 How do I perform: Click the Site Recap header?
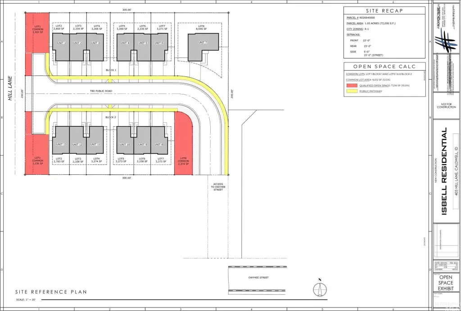[384, 10]
